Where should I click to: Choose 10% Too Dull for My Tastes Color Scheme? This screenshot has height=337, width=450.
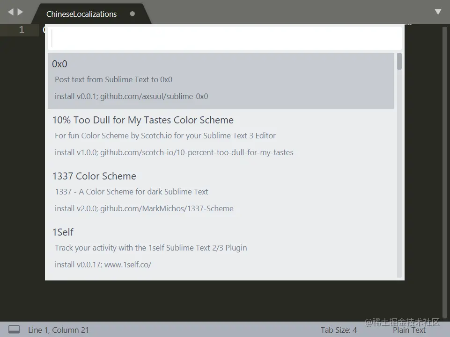click(221, 136)
